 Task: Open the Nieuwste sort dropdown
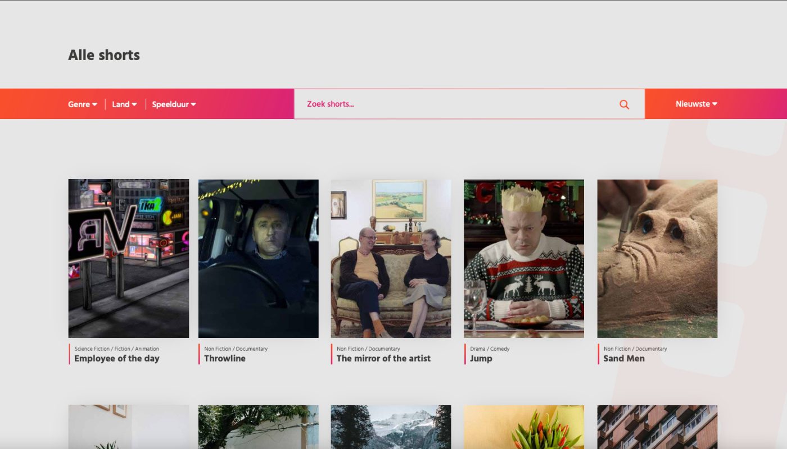click(696, 104)
